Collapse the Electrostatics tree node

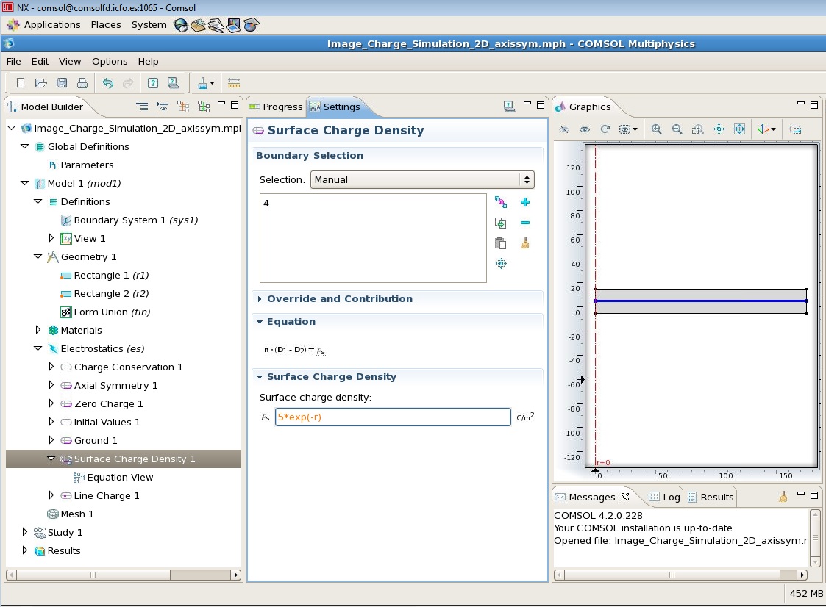click(x=38, y=348)
